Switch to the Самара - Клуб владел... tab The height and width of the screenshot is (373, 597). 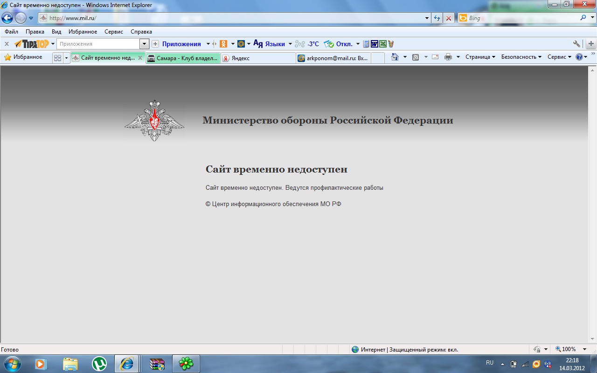tap(183, 58)
